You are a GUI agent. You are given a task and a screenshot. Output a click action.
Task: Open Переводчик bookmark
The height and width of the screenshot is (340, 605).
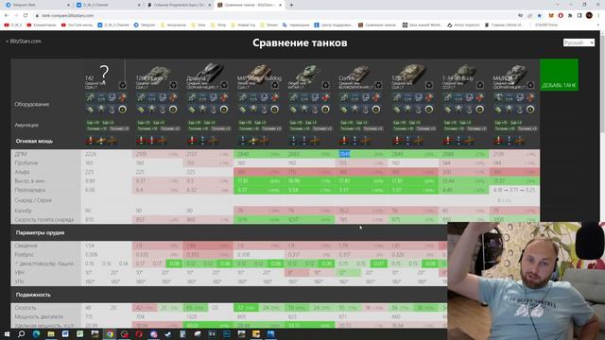tap(296, 25)
